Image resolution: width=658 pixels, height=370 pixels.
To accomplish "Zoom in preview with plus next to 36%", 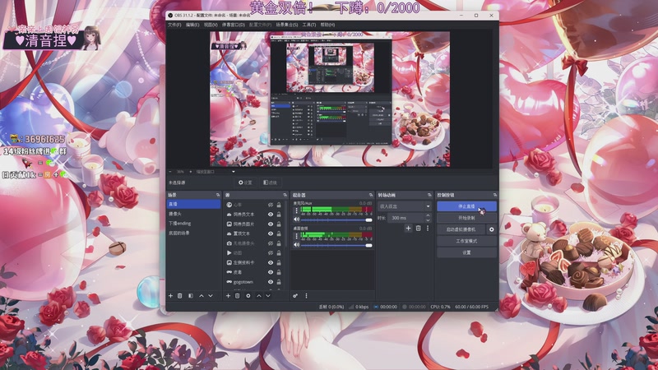I will (x=191, y=172).
